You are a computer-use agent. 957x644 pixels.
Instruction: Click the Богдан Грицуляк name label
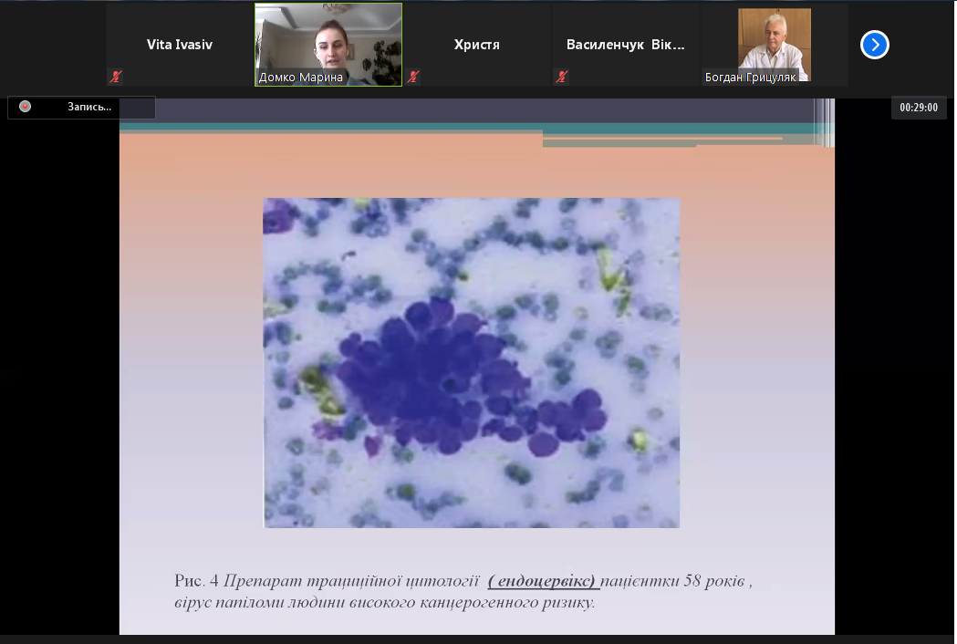click(x=751, y=78)
